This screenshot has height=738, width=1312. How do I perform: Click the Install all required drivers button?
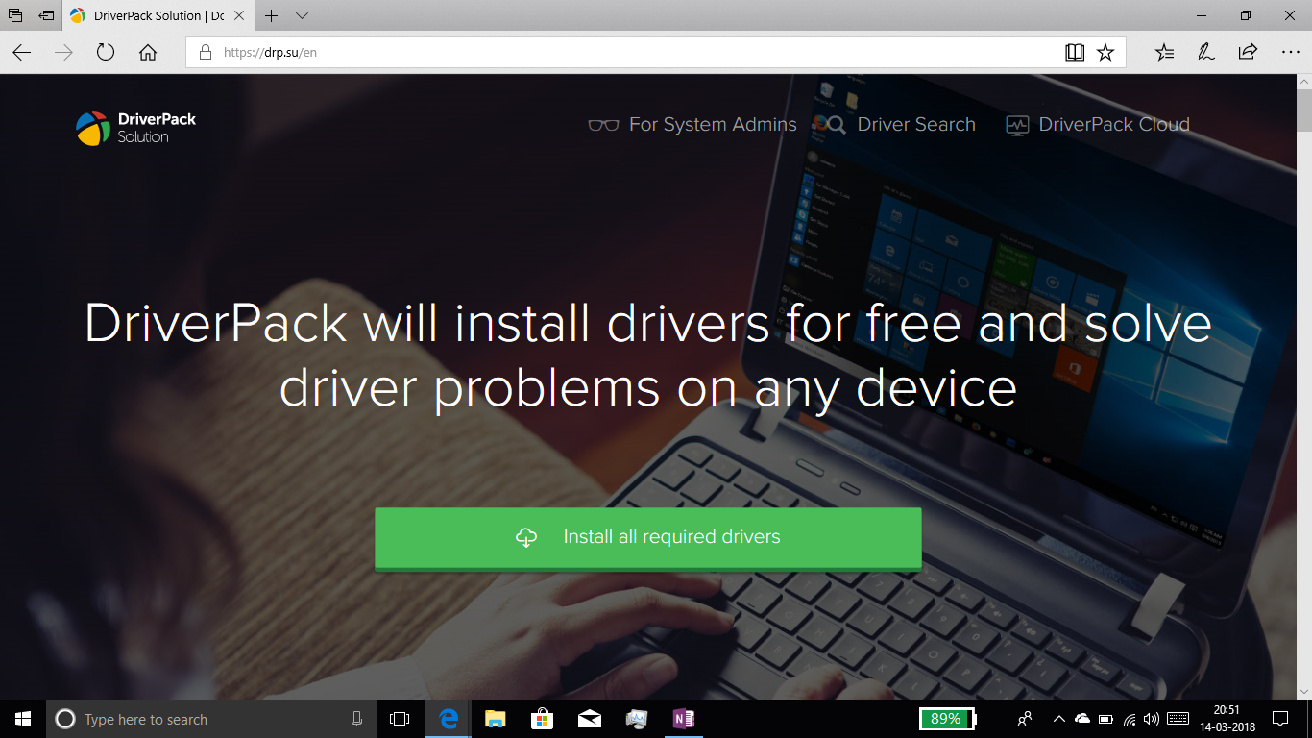point(647,537)
